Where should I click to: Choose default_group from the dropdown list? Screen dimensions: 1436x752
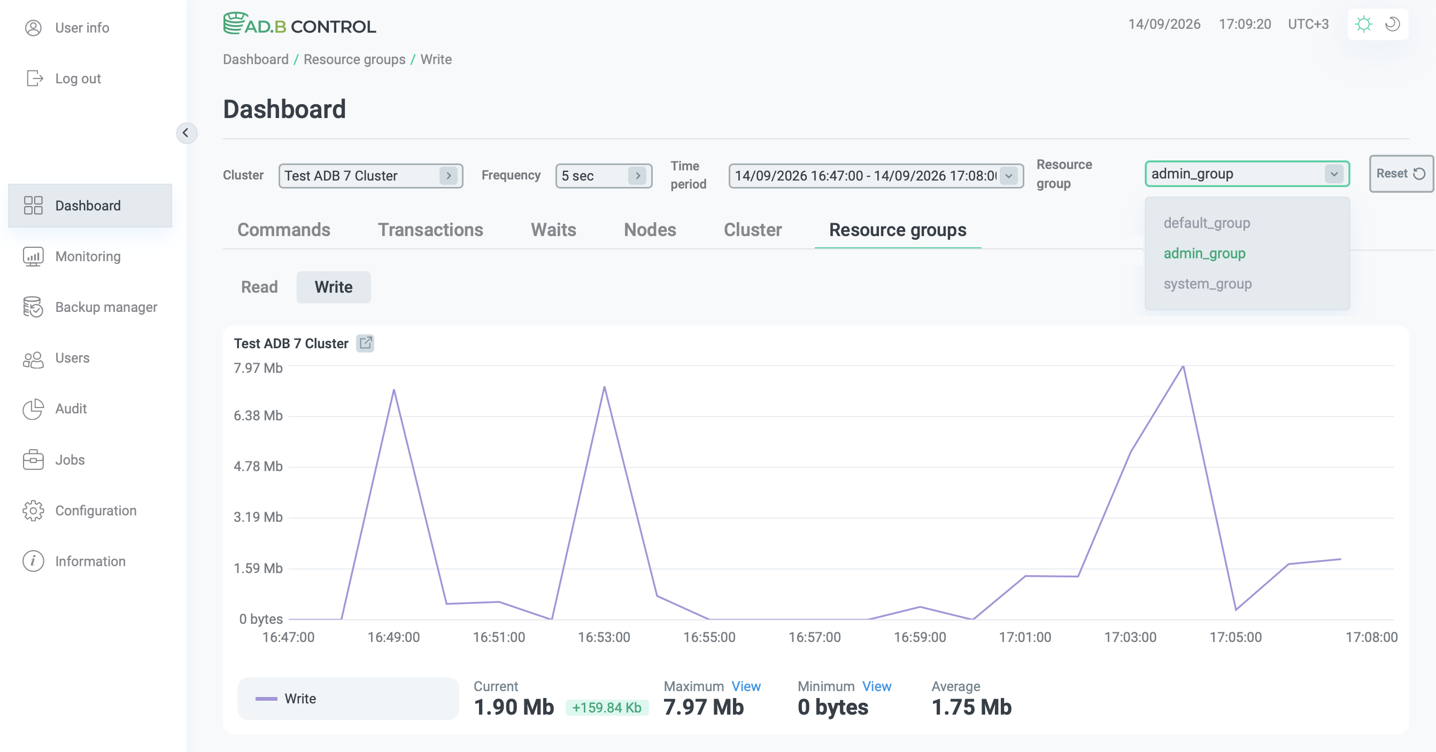coord(1207,223)
